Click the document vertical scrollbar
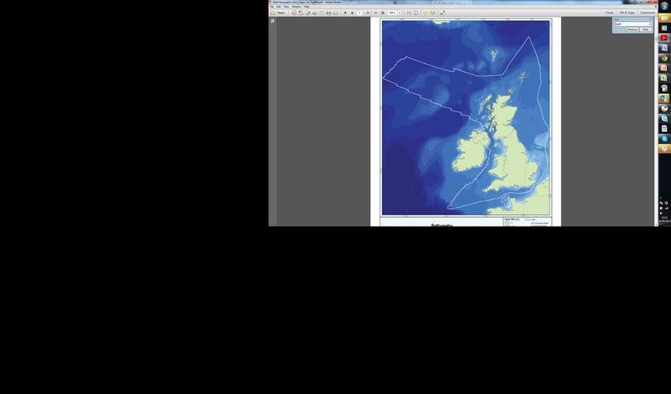 (656, 122)
